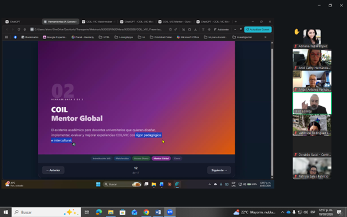Click the volume speaker icon in the system tray

306,212
